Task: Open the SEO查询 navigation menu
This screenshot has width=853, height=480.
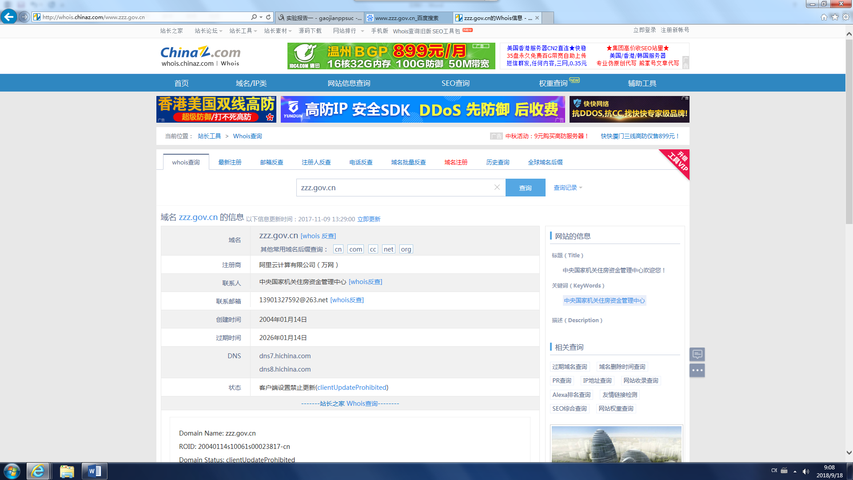Action: (455, 83)
